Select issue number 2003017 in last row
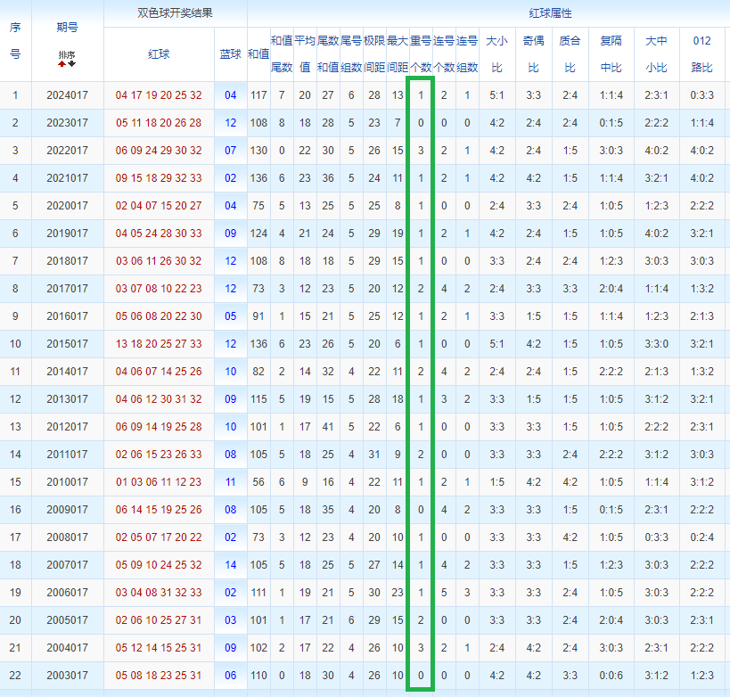 point(67,675)
